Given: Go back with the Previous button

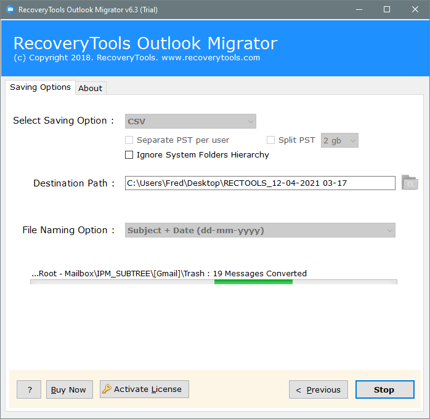Looking at the screenshot, I should tap(318, 389).
